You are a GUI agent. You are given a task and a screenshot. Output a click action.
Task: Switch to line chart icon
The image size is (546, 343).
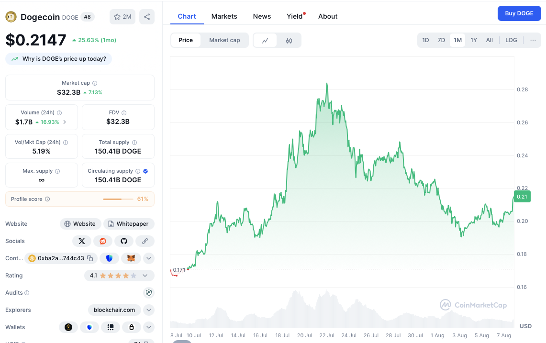tap(265, 40)
